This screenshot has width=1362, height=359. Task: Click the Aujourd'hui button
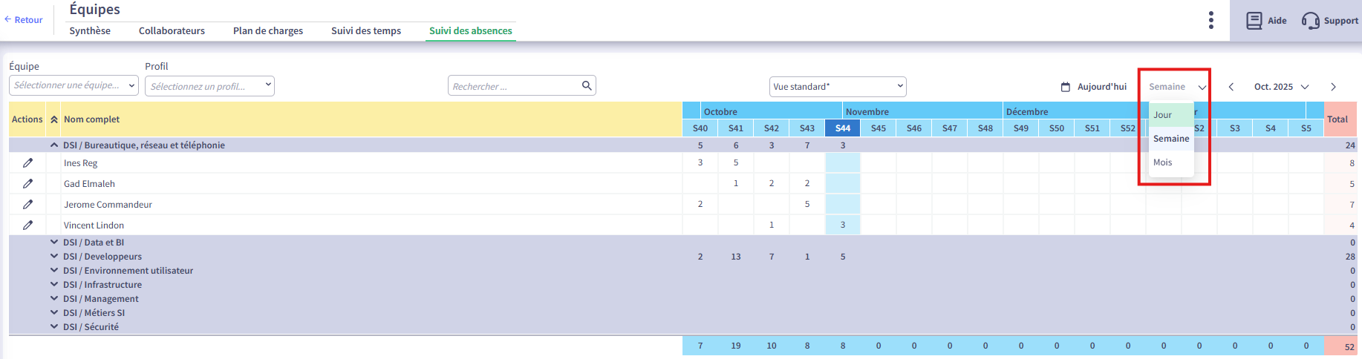(1094, 87)
